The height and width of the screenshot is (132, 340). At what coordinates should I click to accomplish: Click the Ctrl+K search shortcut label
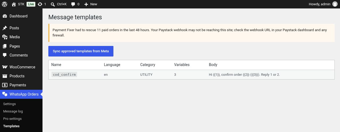click(x=62, y=4)
